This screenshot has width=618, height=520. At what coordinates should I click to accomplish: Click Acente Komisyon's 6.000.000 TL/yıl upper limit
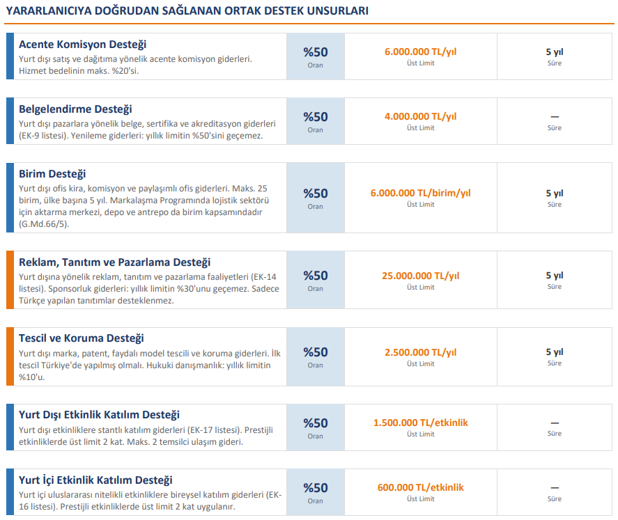[420, 52]
